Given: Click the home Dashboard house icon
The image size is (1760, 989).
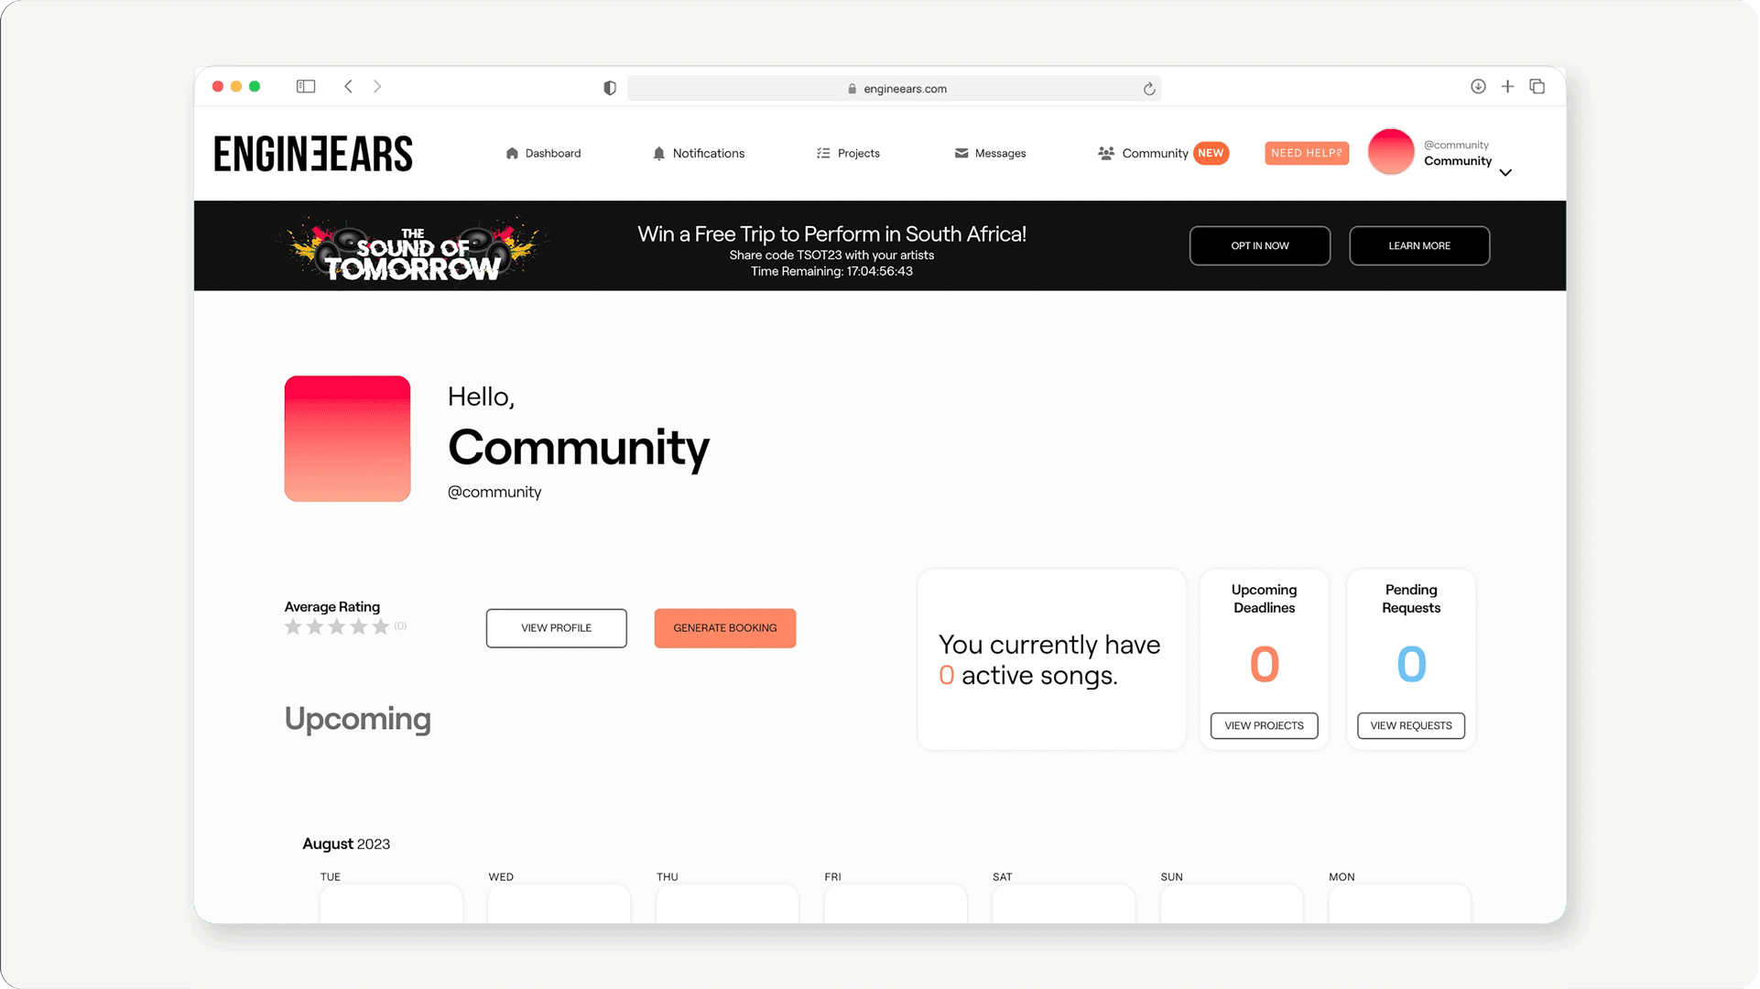Looking at the screenshot, I should click(x=511, y=152).
